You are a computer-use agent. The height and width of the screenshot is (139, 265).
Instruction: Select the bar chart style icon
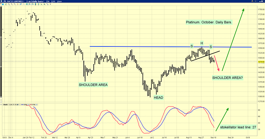coord(6,4)
